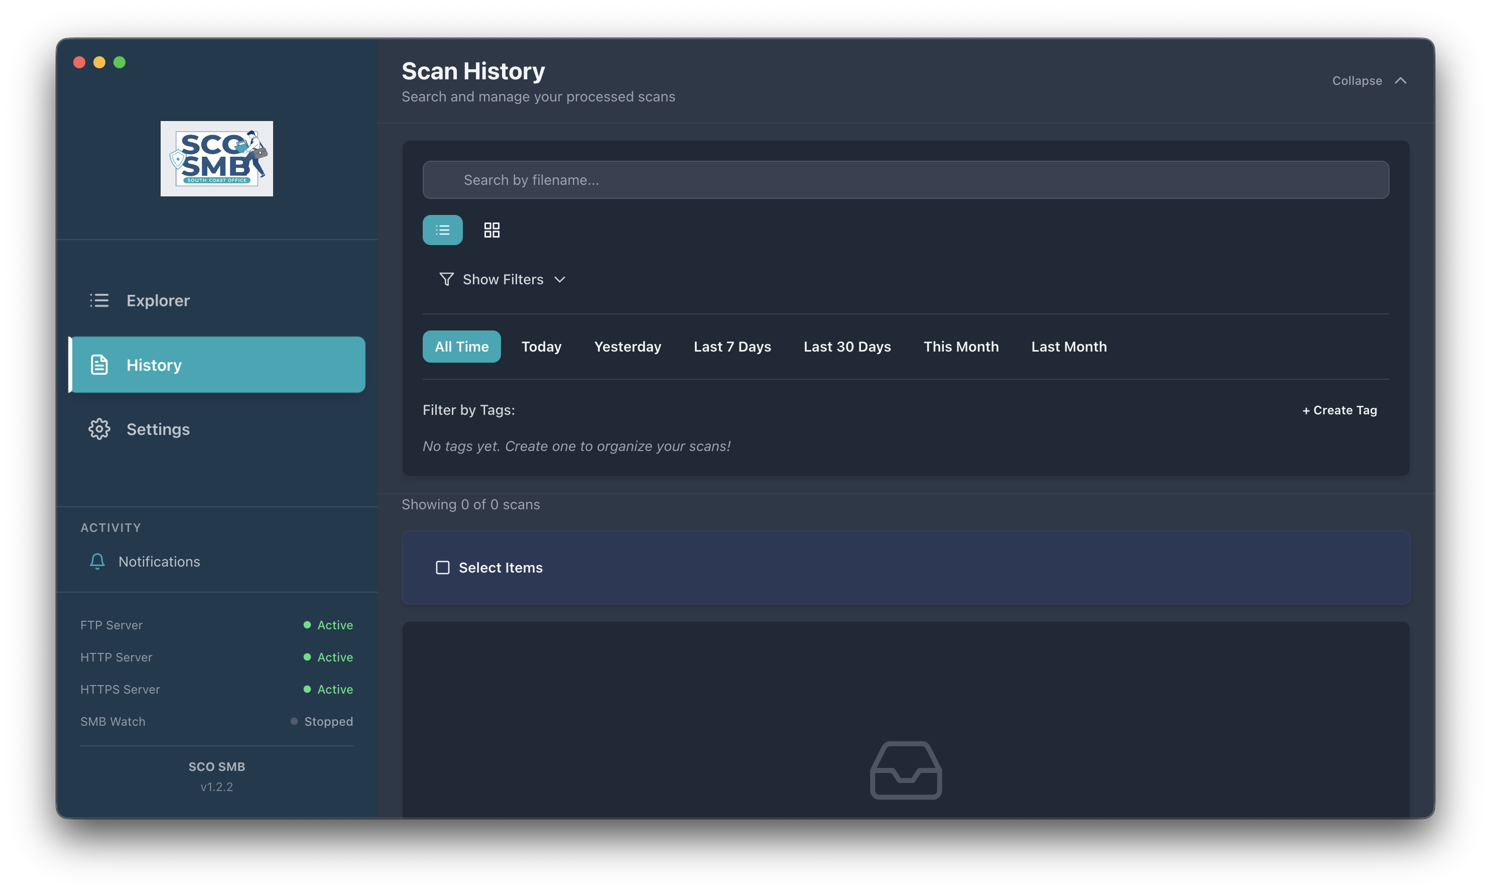Open the Settings page
Screen dimensions: 1491x893
216,429
